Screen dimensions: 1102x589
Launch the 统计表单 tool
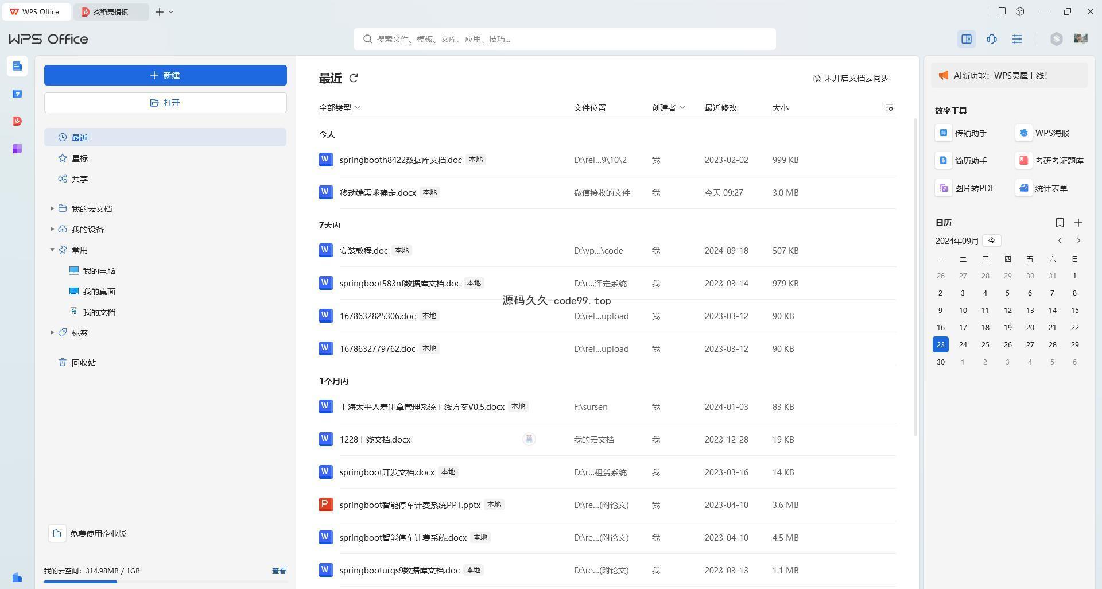click(1042, 188)
